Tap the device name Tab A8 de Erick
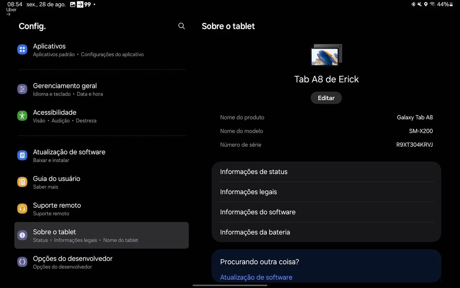Screen dimensions: 460x288 326,79
